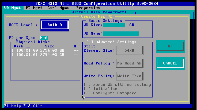Open the Strip Element Size 64KB dropdown
This screenshot has width=197, height=110.
pyautogui.click(x=129, y=50)
